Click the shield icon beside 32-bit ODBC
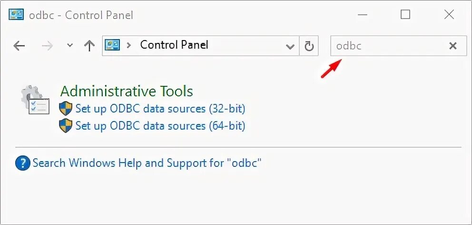Viewport: 472px width, 225px height. [65, 109]
